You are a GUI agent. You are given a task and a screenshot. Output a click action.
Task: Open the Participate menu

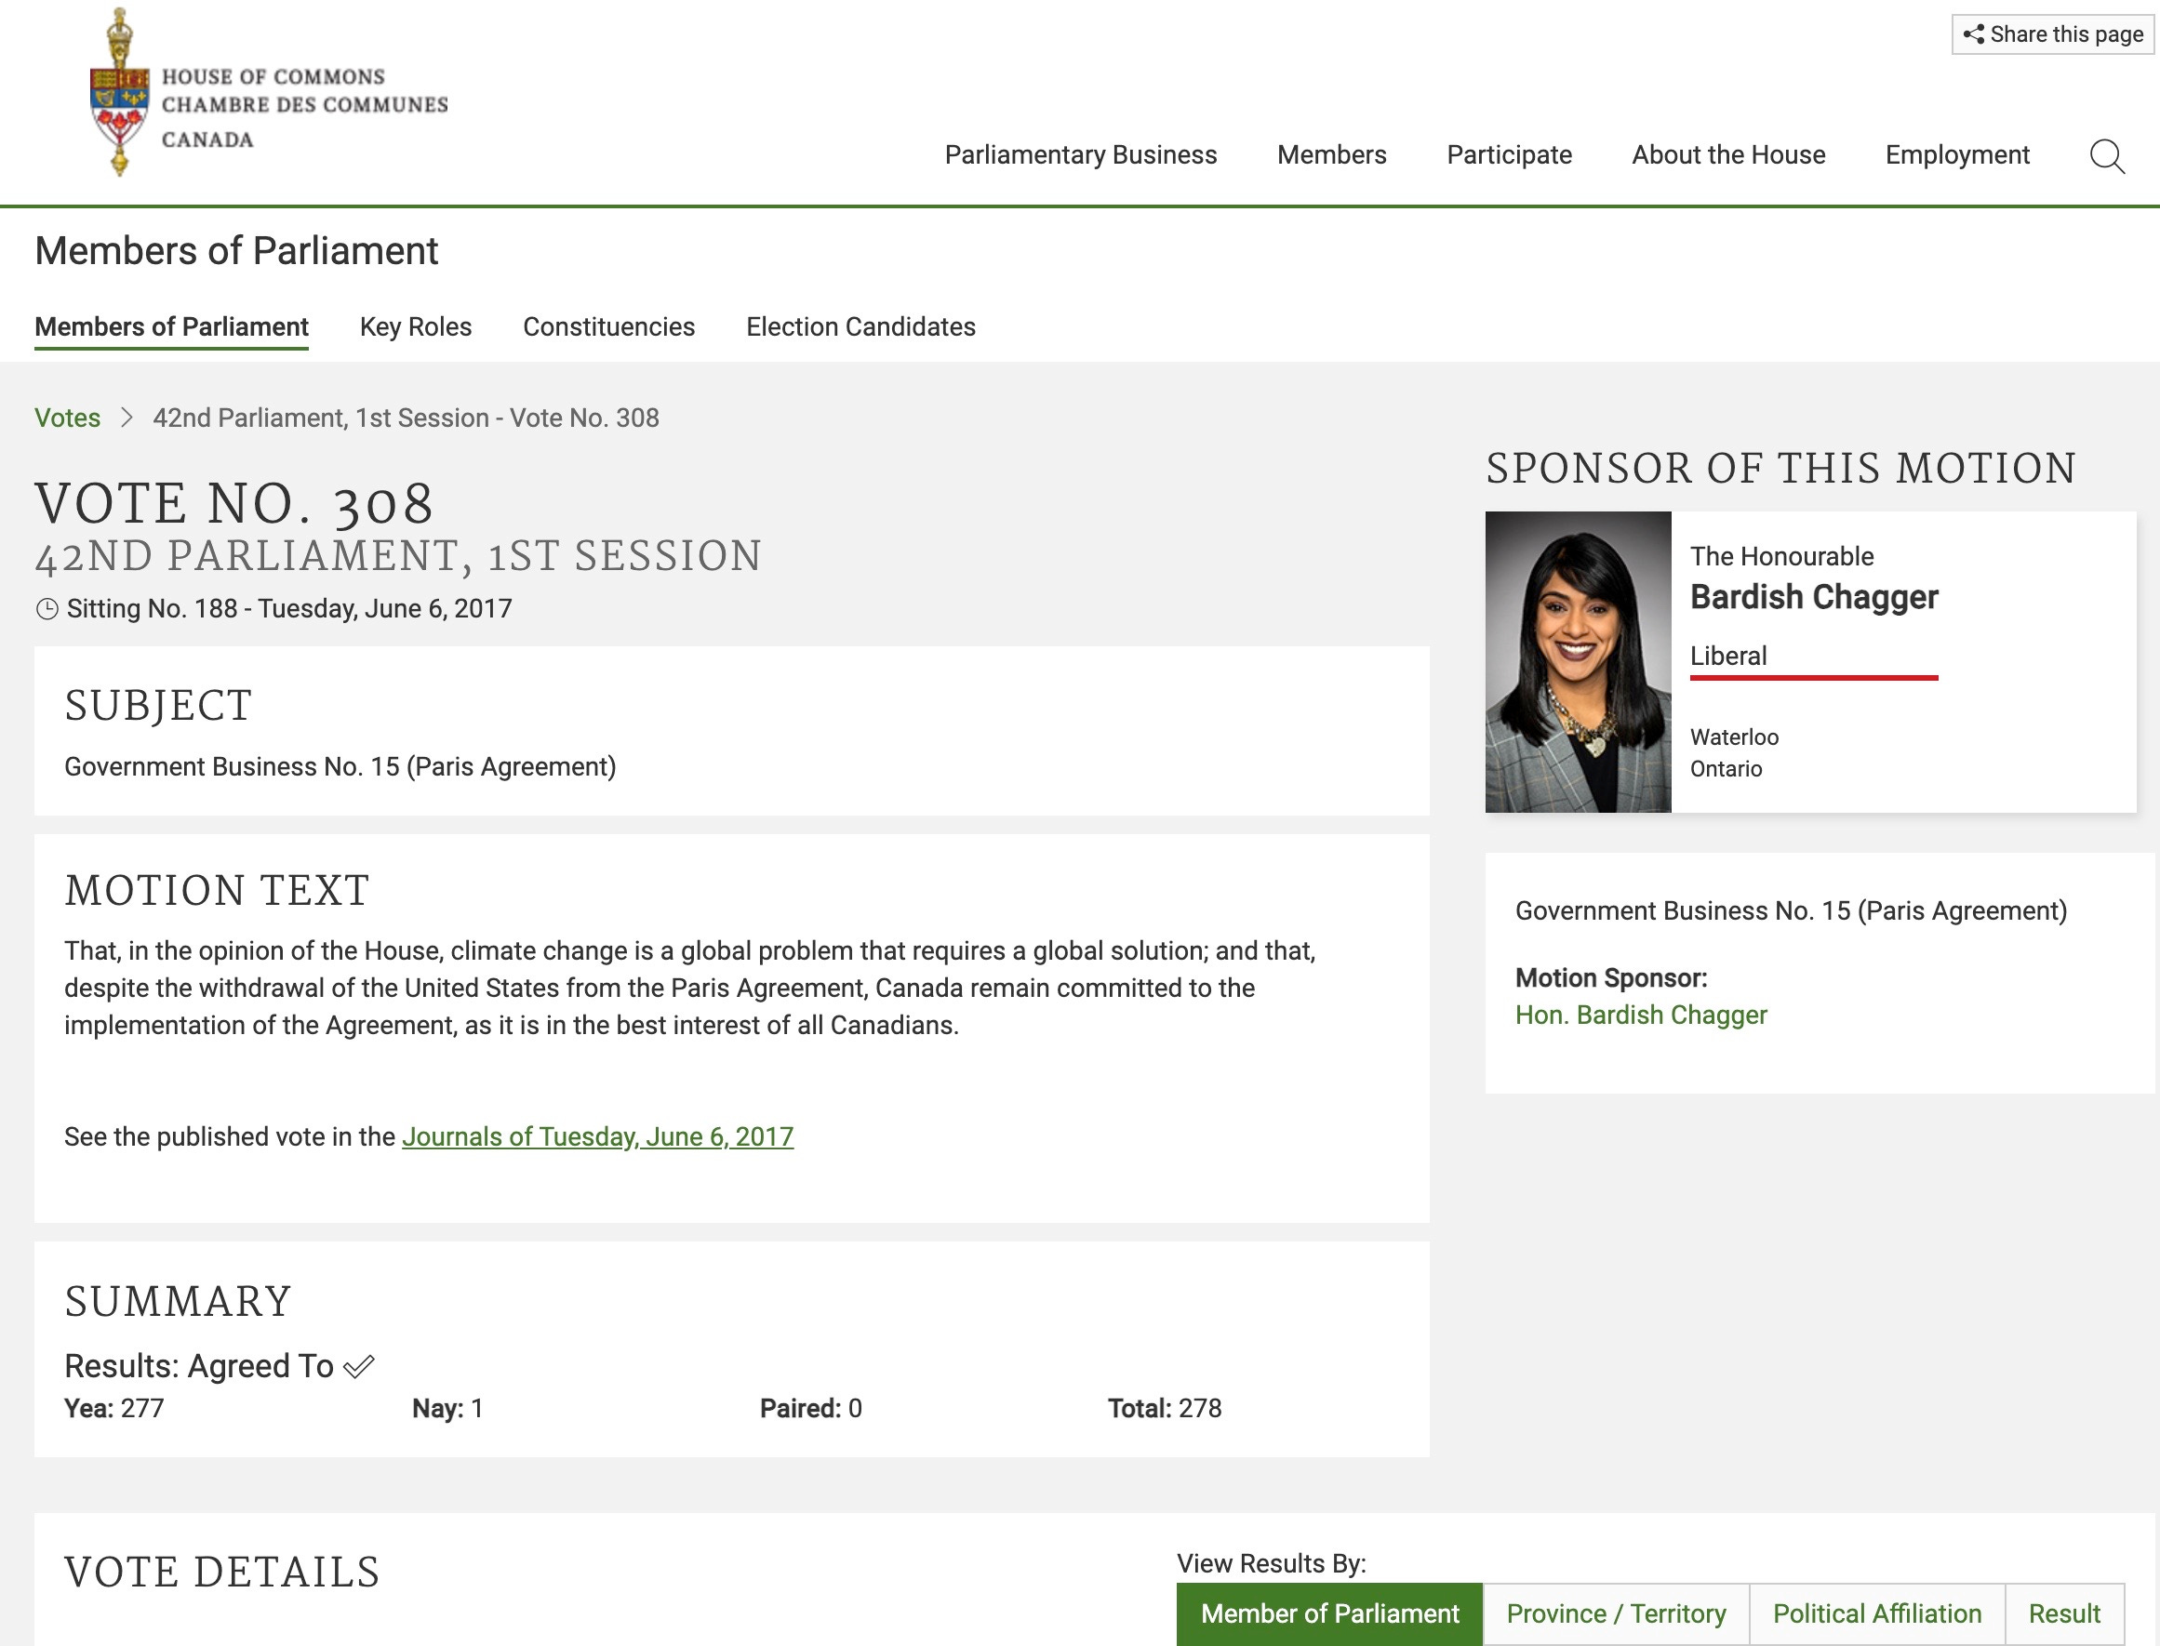coord(1509,154)
